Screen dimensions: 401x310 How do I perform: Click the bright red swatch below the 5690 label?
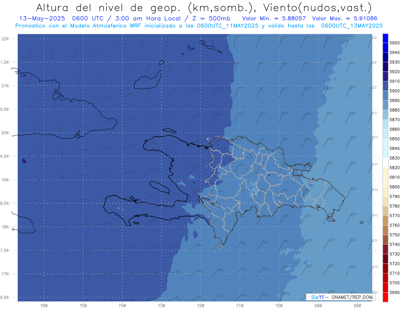click(x=385, y=297)
